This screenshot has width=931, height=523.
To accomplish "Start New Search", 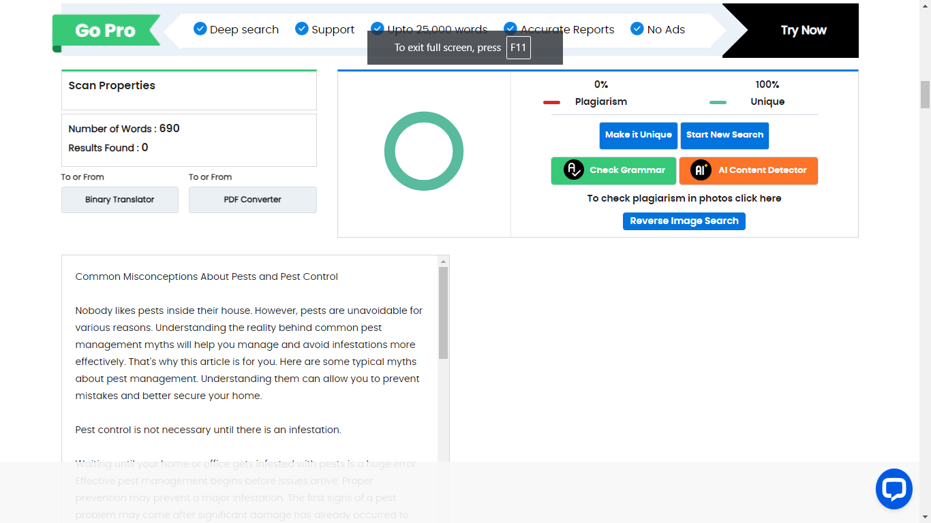I will tap(724, 136).
